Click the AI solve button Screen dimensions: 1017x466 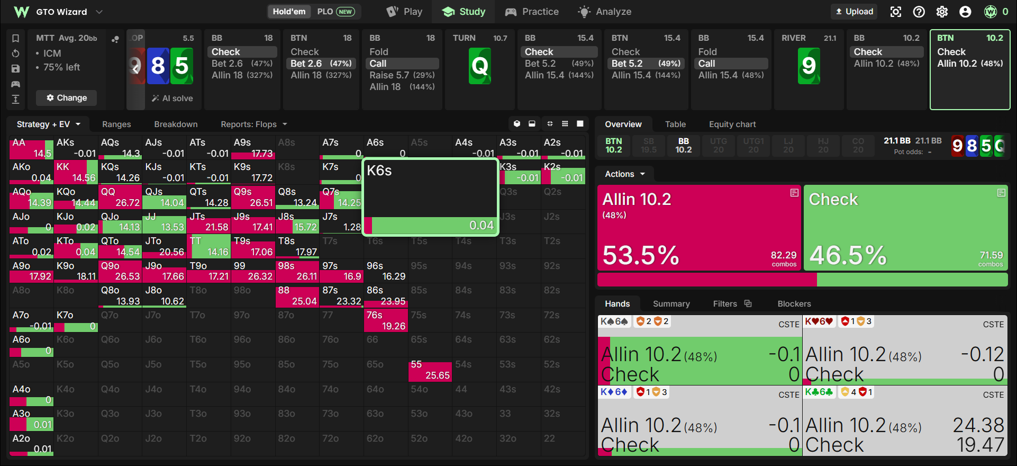172,98
